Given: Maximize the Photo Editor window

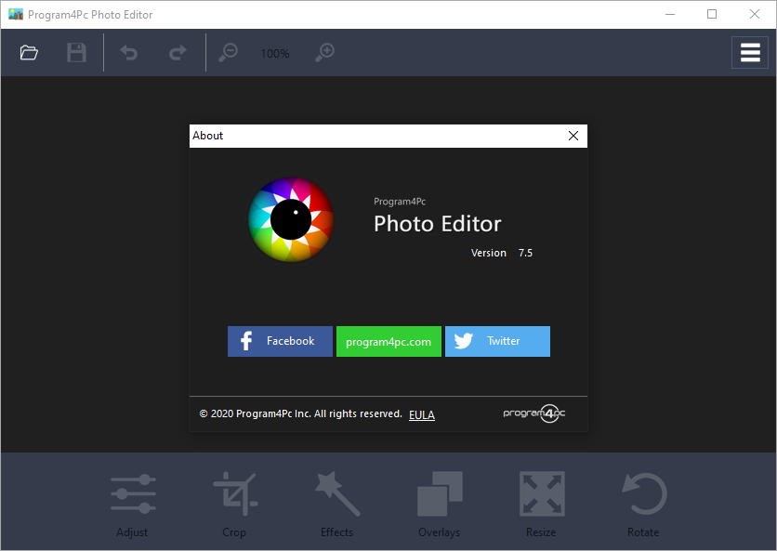Looking at the screenshot, I should (712, 14).
